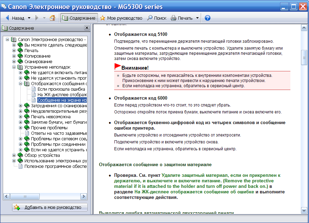Follow the green Удалите защитный материал link
The image size is (309, 223).
197,181
